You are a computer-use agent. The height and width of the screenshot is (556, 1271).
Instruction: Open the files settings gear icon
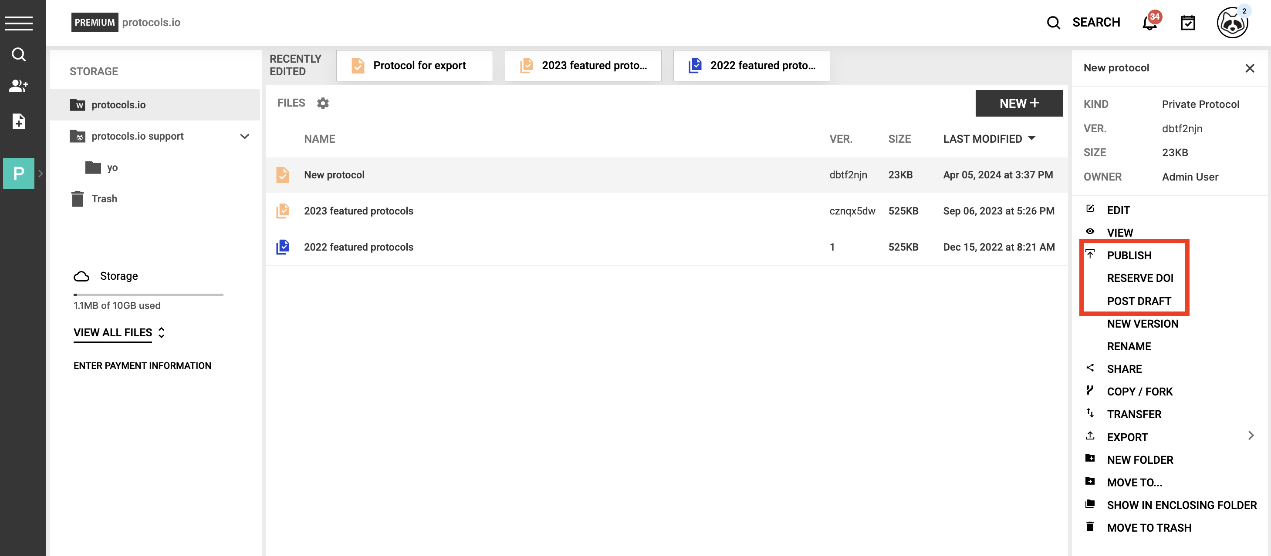click(x=323, y=103)
